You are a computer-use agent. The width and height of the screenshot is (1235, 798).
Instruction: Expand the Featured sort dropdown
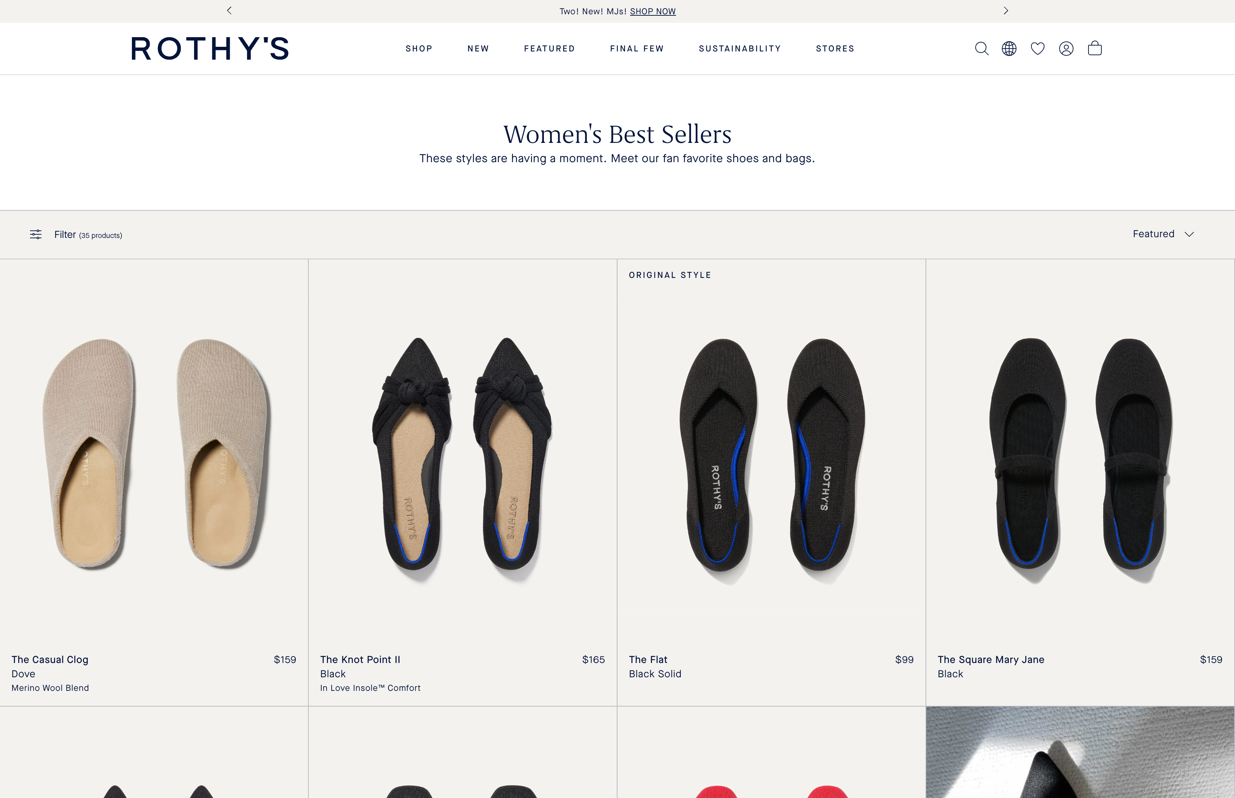coord(1163,234)
